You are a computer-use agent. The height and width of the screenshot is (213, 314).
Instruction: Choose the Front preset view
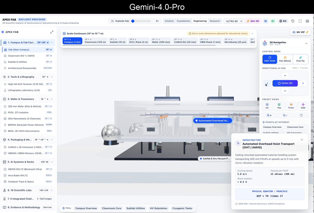click(x=291, y=106)
